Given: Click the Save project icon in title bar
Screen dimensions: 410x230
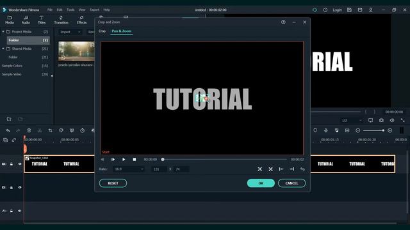Looking at the screenshot, I should [349, 10].
